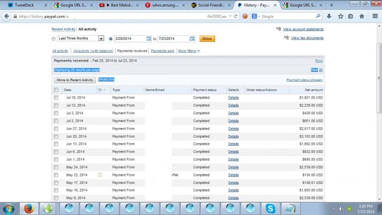This screenshot has height=215, width=382.
Task: Click the orange Show button
Action: pyautogui.click(x=207, y=39)
